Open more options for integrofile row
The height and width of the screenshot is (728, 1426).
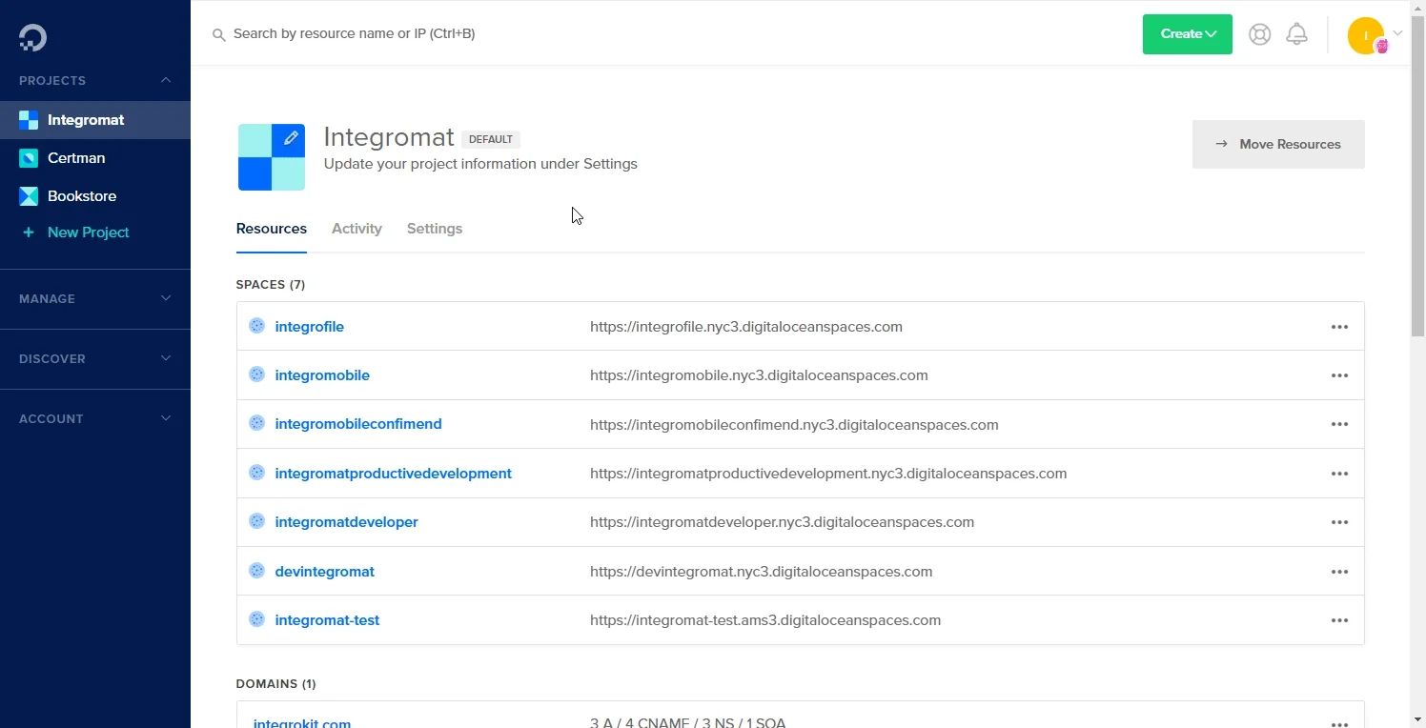tap(1339, 327)
